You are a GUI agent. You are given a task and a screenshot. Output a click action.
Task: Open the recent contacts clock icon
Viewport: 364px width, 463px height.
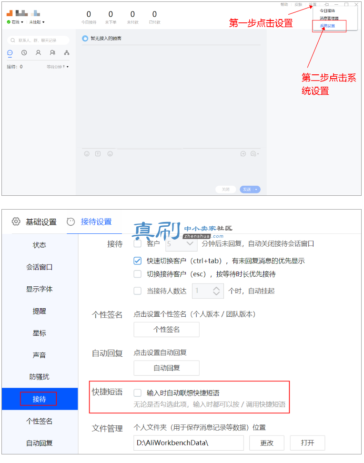(x=24, y=52)
